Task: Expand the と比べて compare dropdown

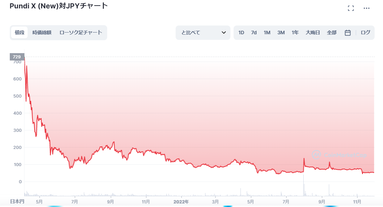Action: point(203,33)
